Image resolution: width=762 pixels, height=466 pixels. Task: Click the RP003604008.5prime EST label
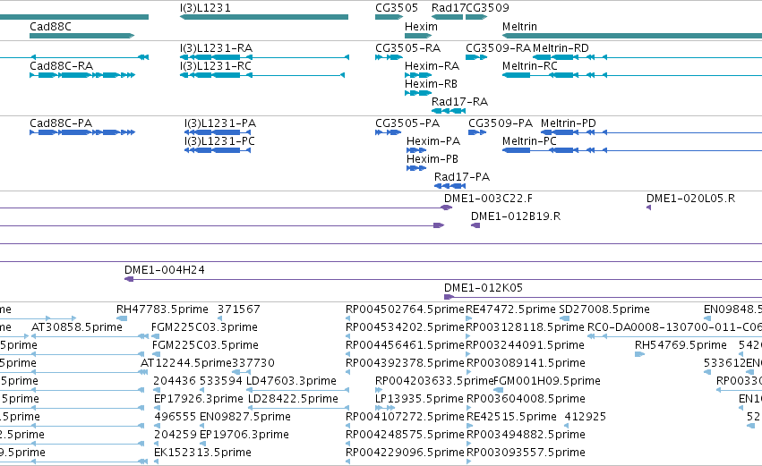tap(526, 399)
